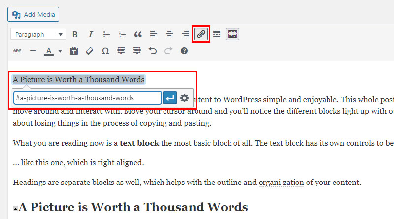
Task: Click the large heading 'A Picture is Worth a Thousand Words'
Action: tap(133, 207)
